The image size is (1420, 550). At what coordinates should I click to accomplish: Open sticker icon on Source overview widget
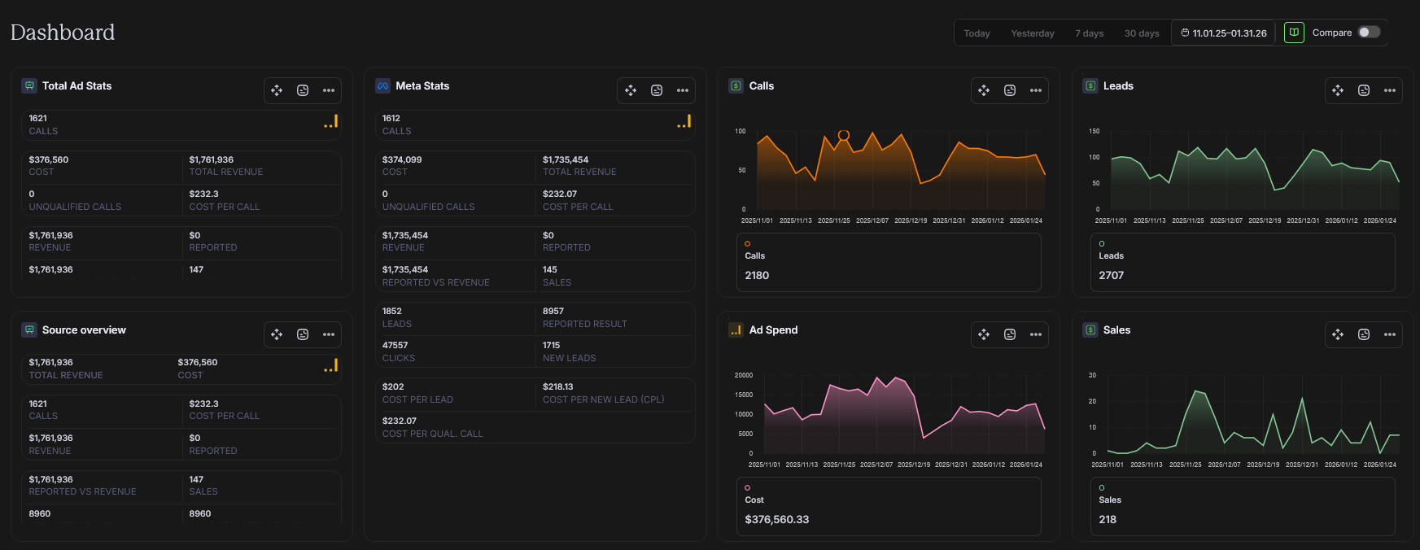(303, 334)
